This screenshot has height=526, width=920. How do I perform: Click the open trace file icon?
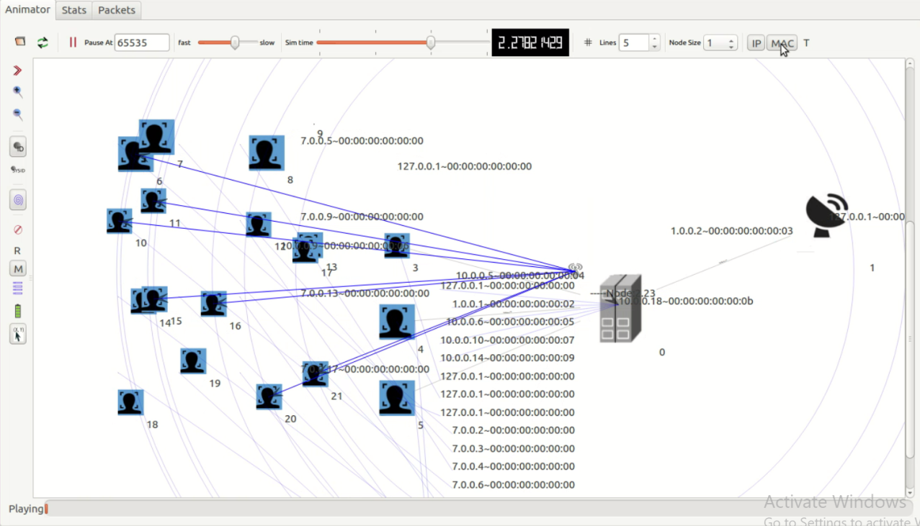pos(20,42)
